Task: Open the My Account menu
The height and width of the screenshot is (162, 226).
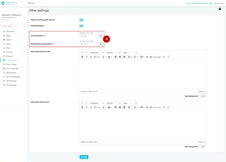Action: tap(219, 3)
